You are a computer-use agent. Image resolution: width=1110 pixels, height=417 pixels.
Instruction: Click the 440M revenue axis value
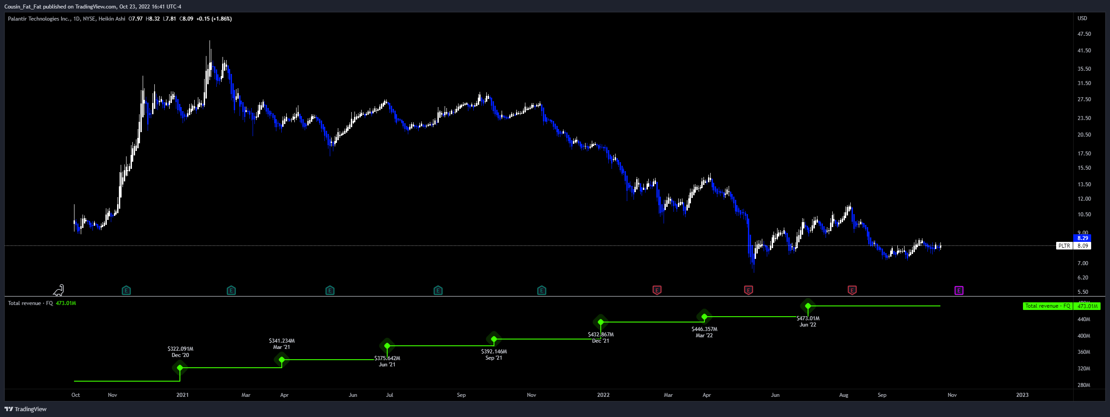(1084, 319)
